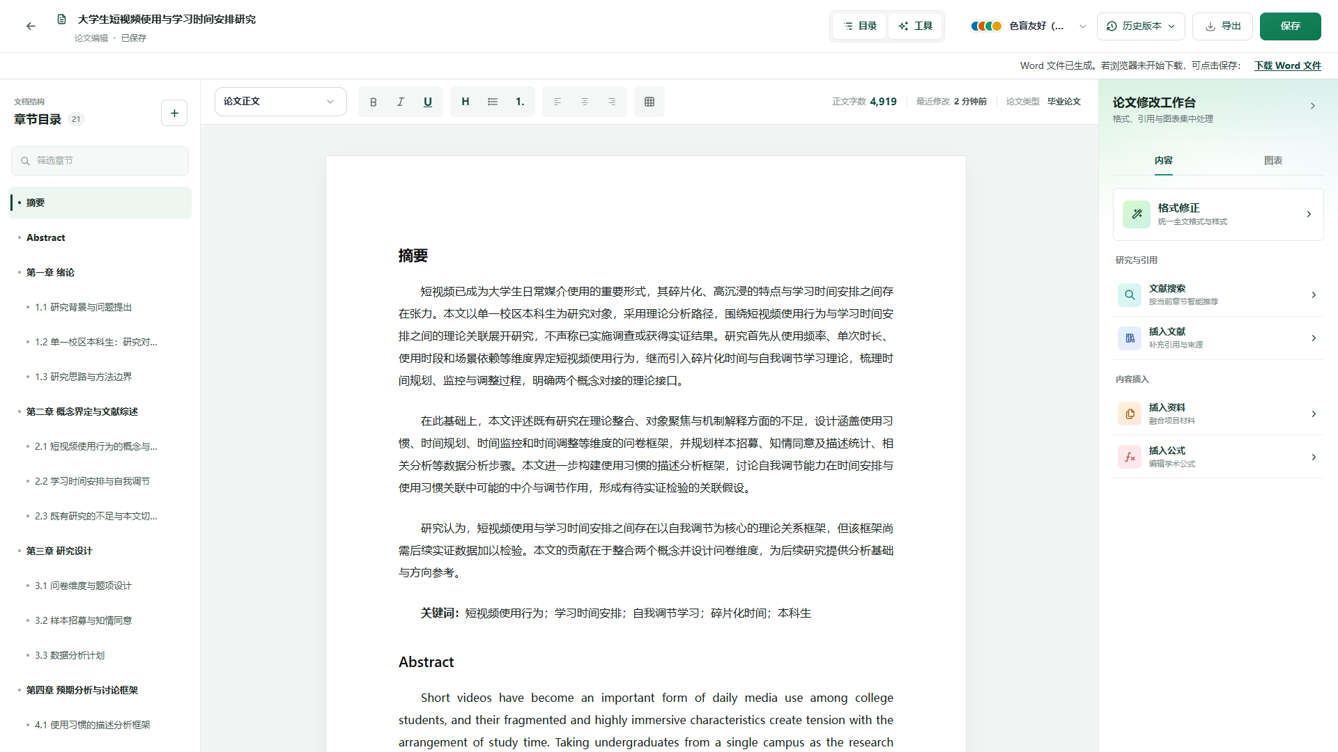Align text to the left

(557, 102)
